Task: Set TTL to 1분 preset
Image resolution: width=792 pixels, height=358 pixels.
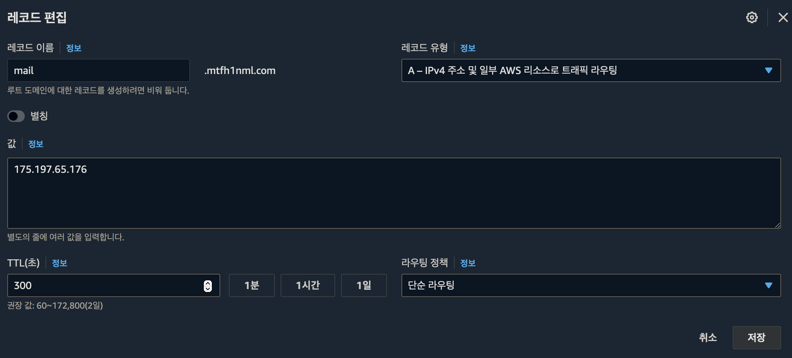Action: (252, 285)
